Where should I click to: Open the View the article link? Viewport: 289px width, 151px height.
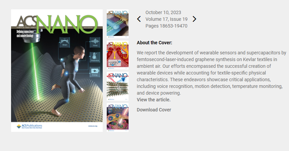pos(153,100)
